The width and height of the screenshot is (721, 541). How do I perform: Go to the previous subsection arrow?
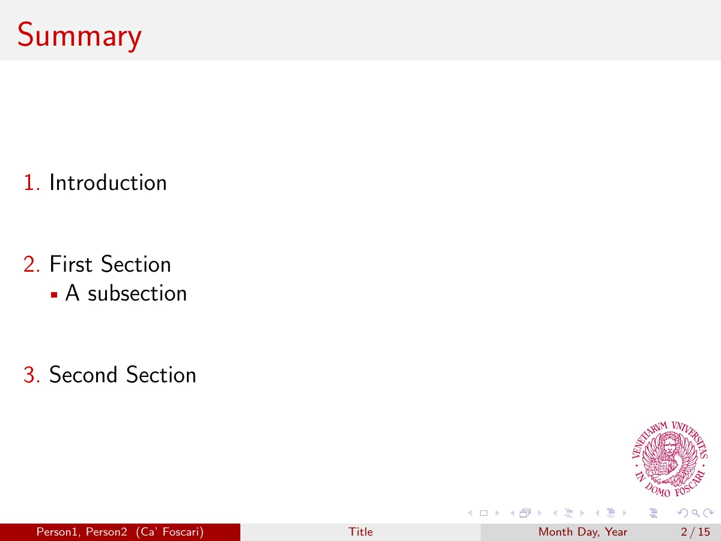coord(554,513)
